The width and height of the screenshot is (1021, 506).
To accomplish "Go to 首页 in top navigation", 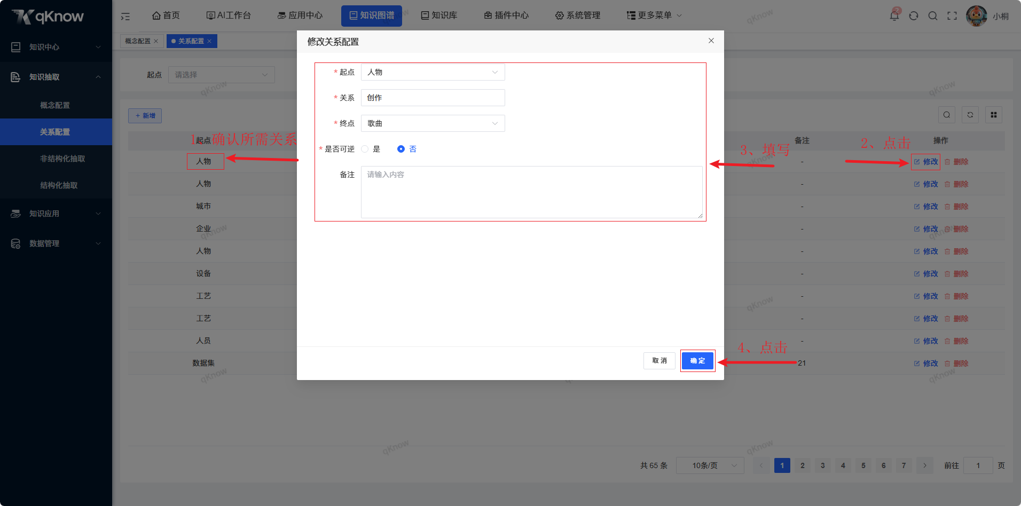I will click(x=166, y=15).
